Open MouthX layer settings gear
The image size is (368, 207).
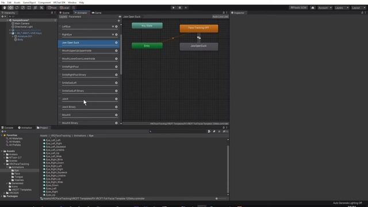116,115
